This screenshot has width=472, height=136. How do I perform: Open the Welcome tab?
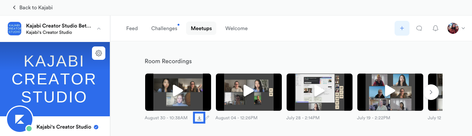236,28
